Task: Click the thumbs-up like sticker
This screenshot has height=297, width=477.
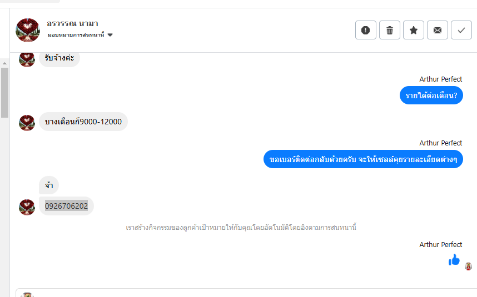Action: (454, 259)
